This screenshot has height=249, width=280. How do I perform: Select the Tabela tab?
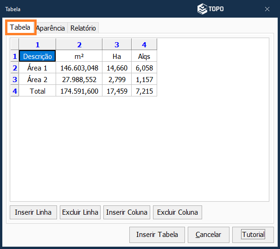click(20, 28)
